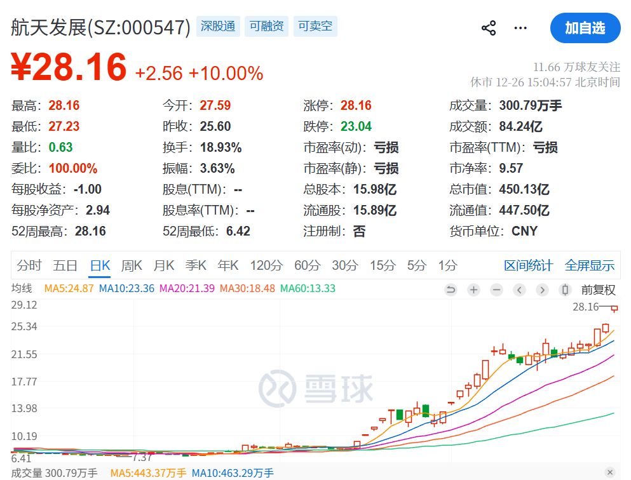Switch to the 60分 chart tab

[x=308, y=265]
